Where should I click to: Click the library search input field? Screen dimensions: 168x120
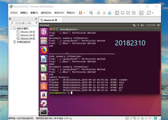[23, 23]
